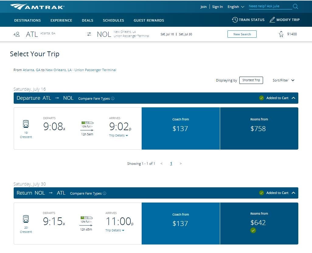Image resolution: width=312 pixels, height=253 pixels.
Task: Click the 19 Crescent train label
Action: (26, 135)
